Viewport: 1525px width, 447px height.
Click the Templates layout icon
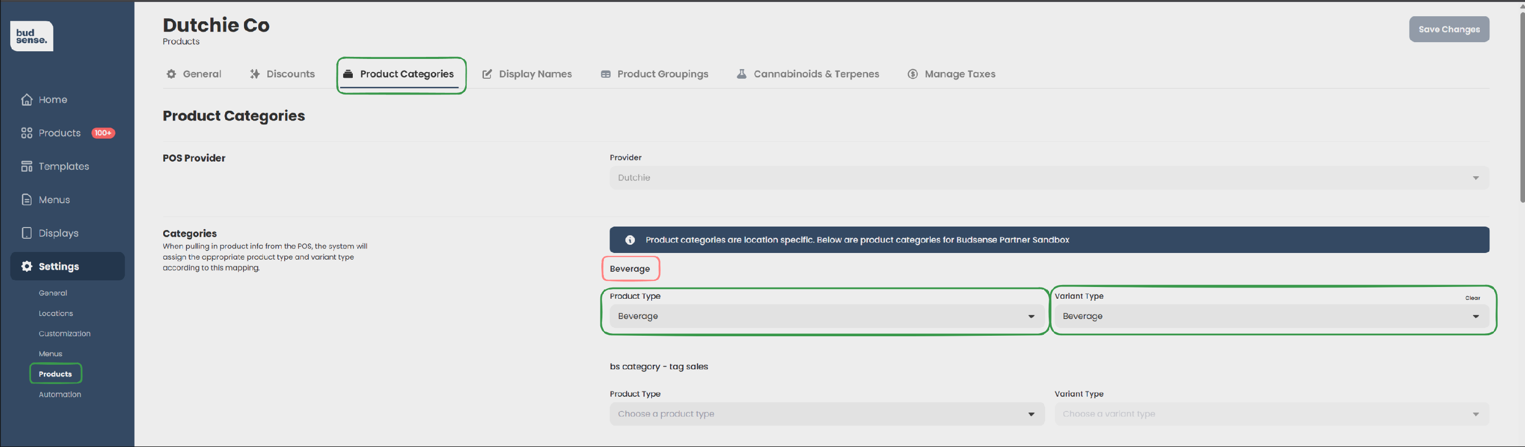click(26, 166)
